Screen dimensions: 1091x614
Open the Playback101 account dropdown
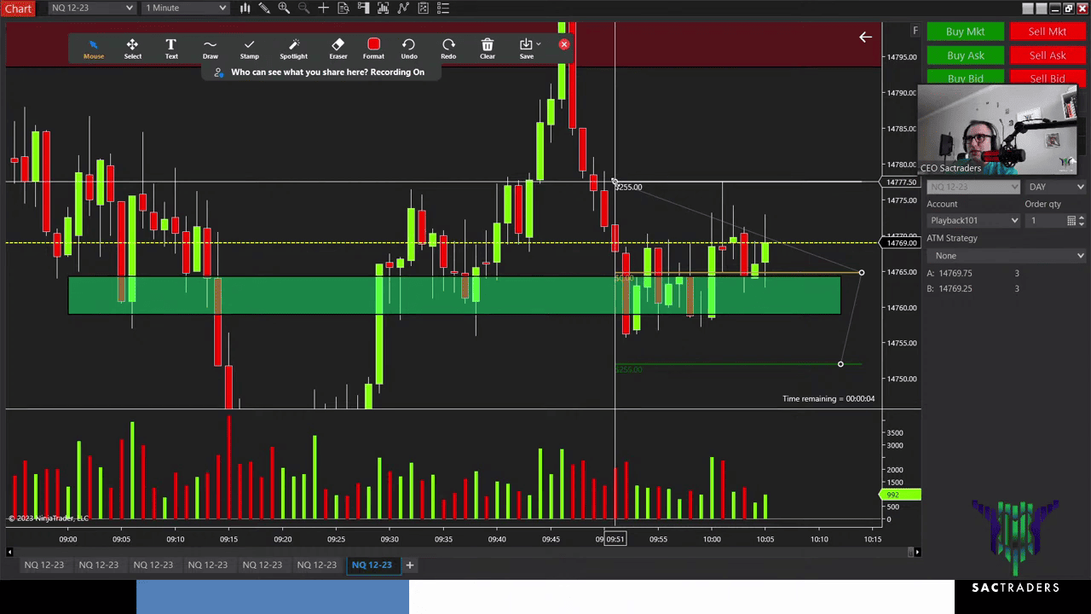[973, 221]
